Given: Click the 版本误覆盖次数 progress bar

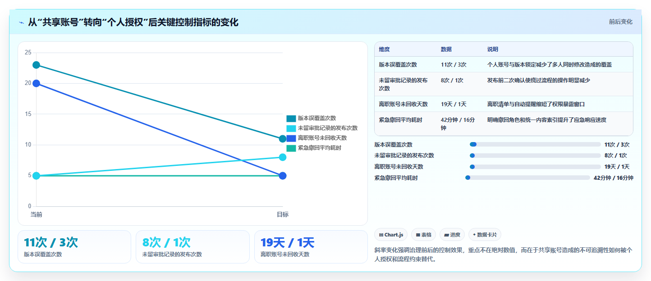Looking at the screenshot, I should coord(535,144).
